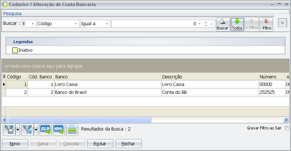
Task: Open the search value dropdown arrow
Action: pos(200,24)
